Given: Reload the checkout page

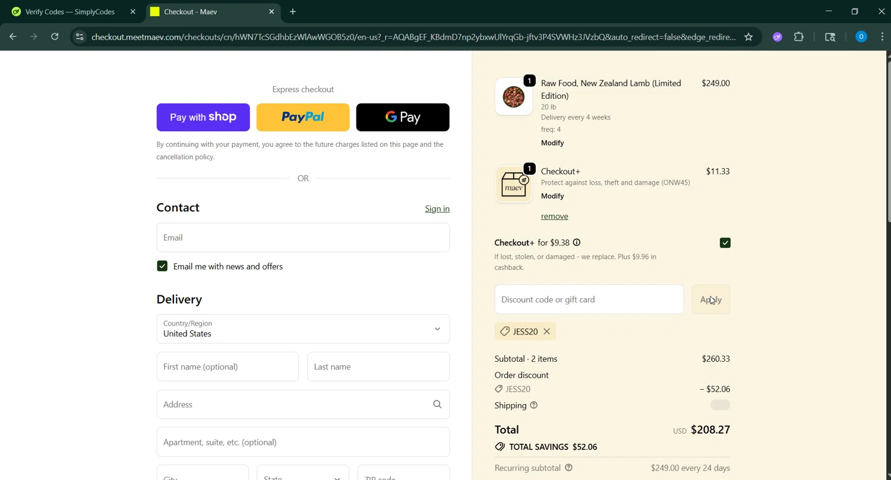Looking at the screenshot, I should pos(55,37).
